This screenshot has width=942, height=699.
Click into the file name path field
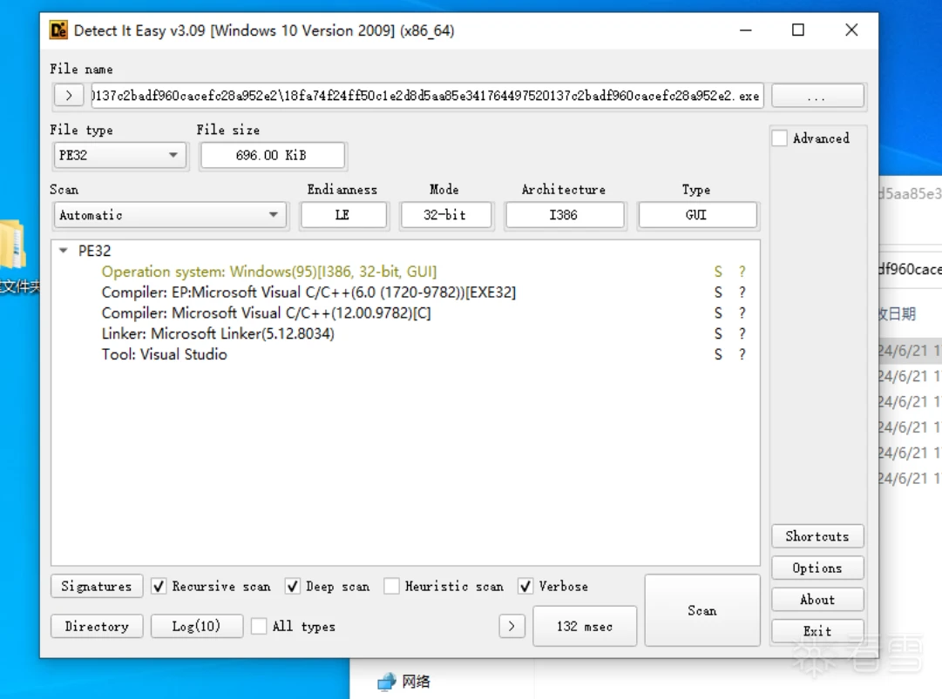(x=427, y=96)
